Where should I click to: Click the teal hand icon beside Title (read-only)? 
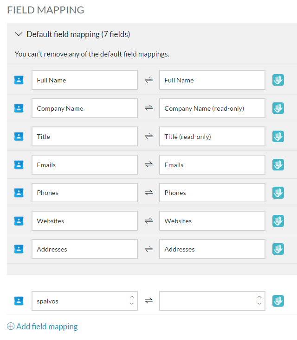[x=278, y=136]
